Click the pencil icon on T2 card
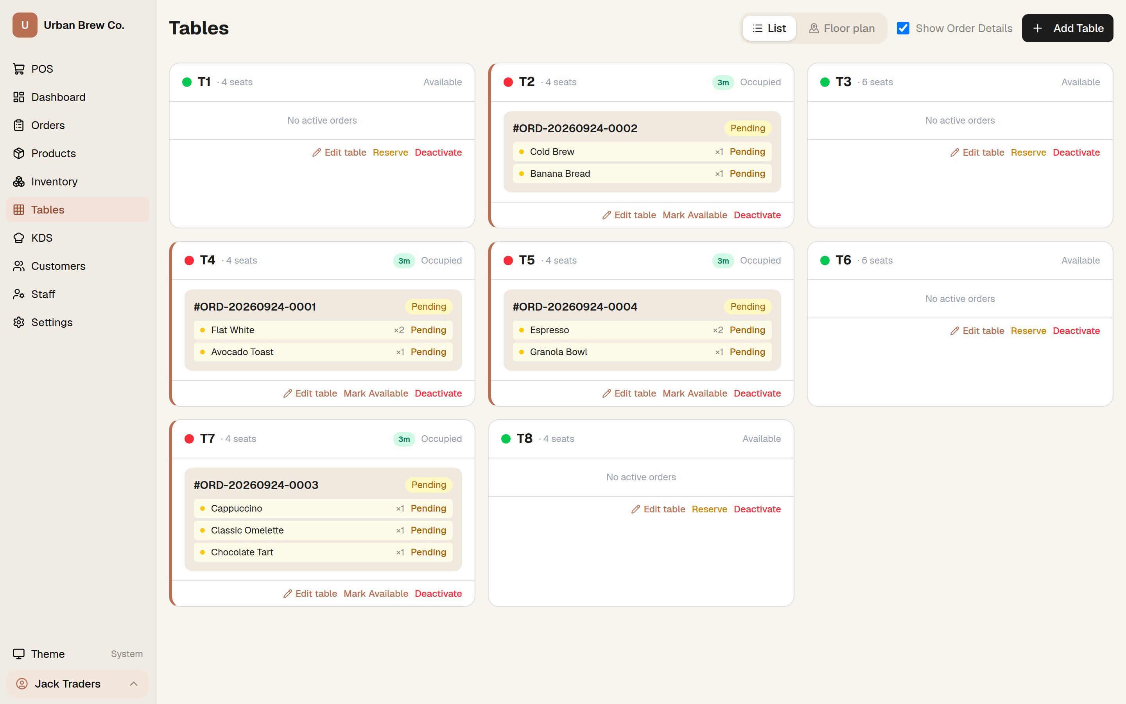Image resolution: width=1126 pixels, height=704 pixels. 606,215
